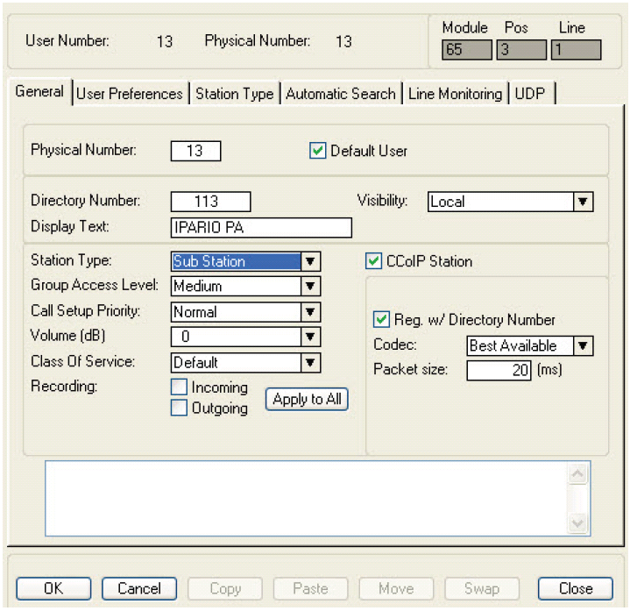Click the Display Text field
The image size is (630, 611).
pyautogui.click(x=261, y=228)
